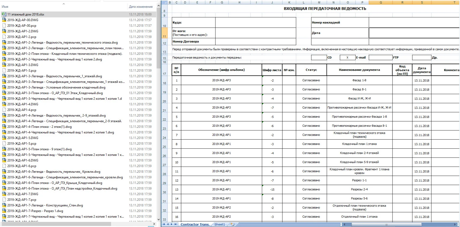The height and width of the screenshot is (227, 460).
Task: Check the empty CD delivery box
Action: click(x=319, y=57)
